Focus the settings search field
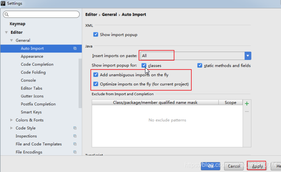Image resolution: width=281 pixels, height=172 pixels. coord(41,14)
